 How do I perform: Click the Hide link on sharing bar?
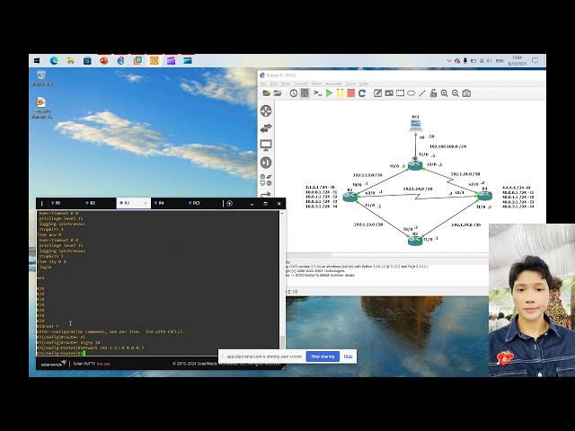click(x=348, y=356)
